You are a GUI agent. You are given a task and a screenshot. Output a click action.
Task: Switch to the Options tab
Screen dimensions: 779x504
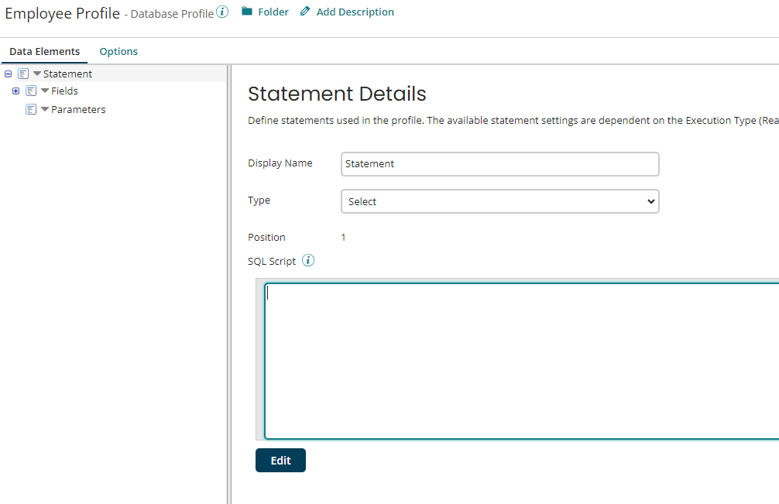118,51
